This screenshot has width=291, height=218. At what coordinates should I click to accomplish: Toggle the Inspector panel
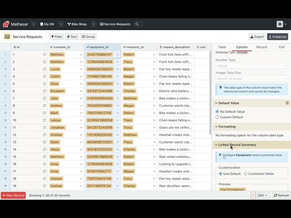278,37
